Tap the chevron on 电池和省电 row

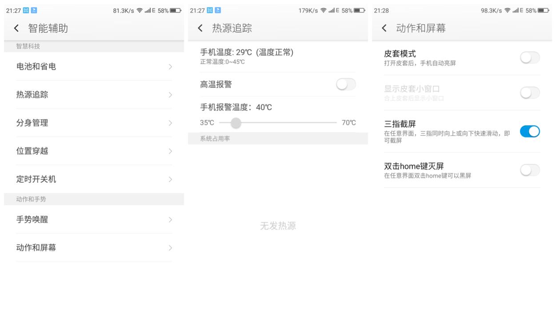170,67
